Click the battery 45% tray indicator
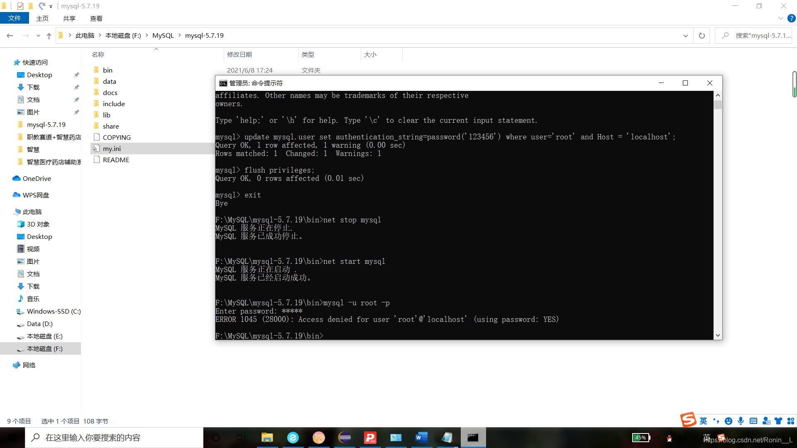Image resolution: width=797 pixels, height=448 pixels. [641, 438]
